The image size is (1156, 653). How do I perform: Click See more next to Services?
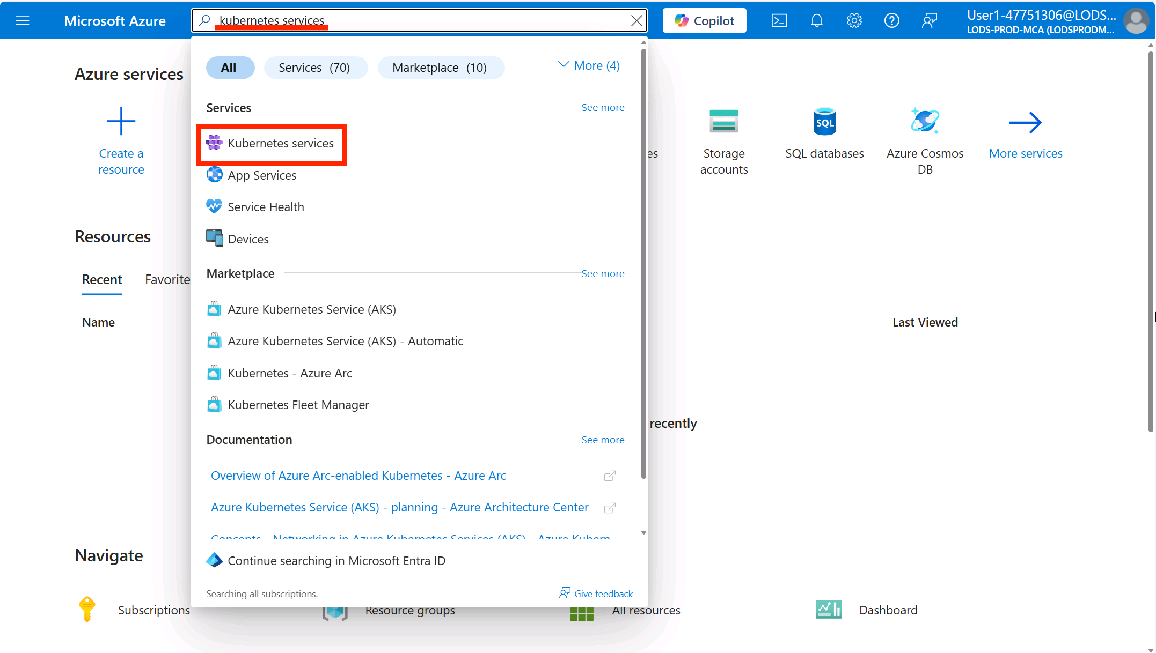pos(603,108)
